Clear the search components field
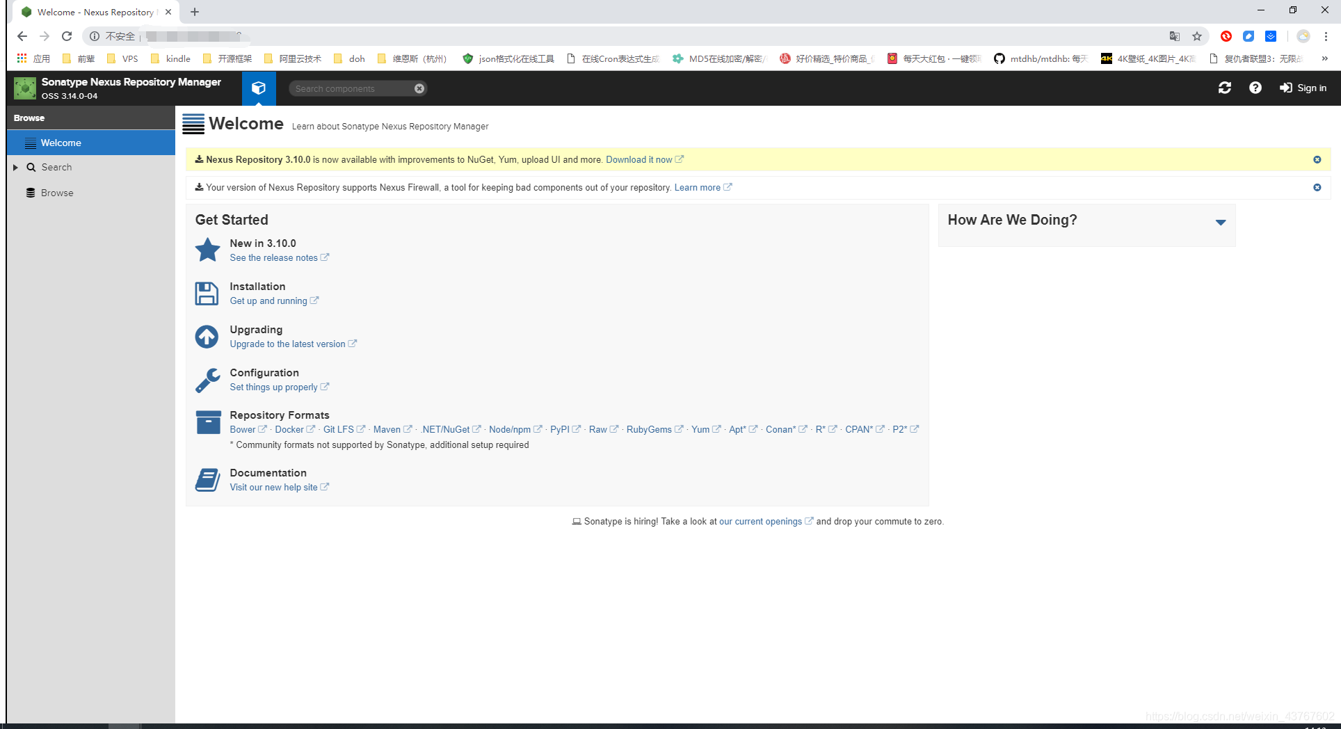The image size is (1341, 729). [419, 88]
